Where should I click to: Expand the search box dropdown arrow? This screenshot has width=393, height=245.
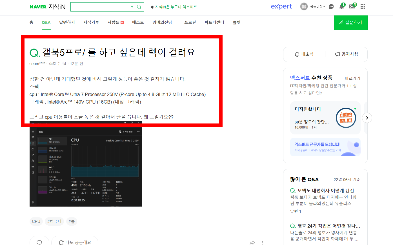(132, 7)
